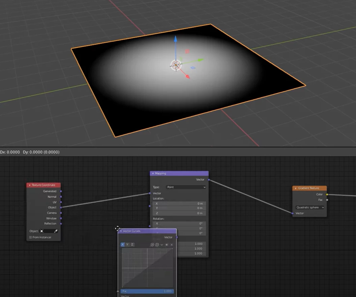Open the curve tools chevron menu
This screenshot has width=356, height=297.
[162, 245]
